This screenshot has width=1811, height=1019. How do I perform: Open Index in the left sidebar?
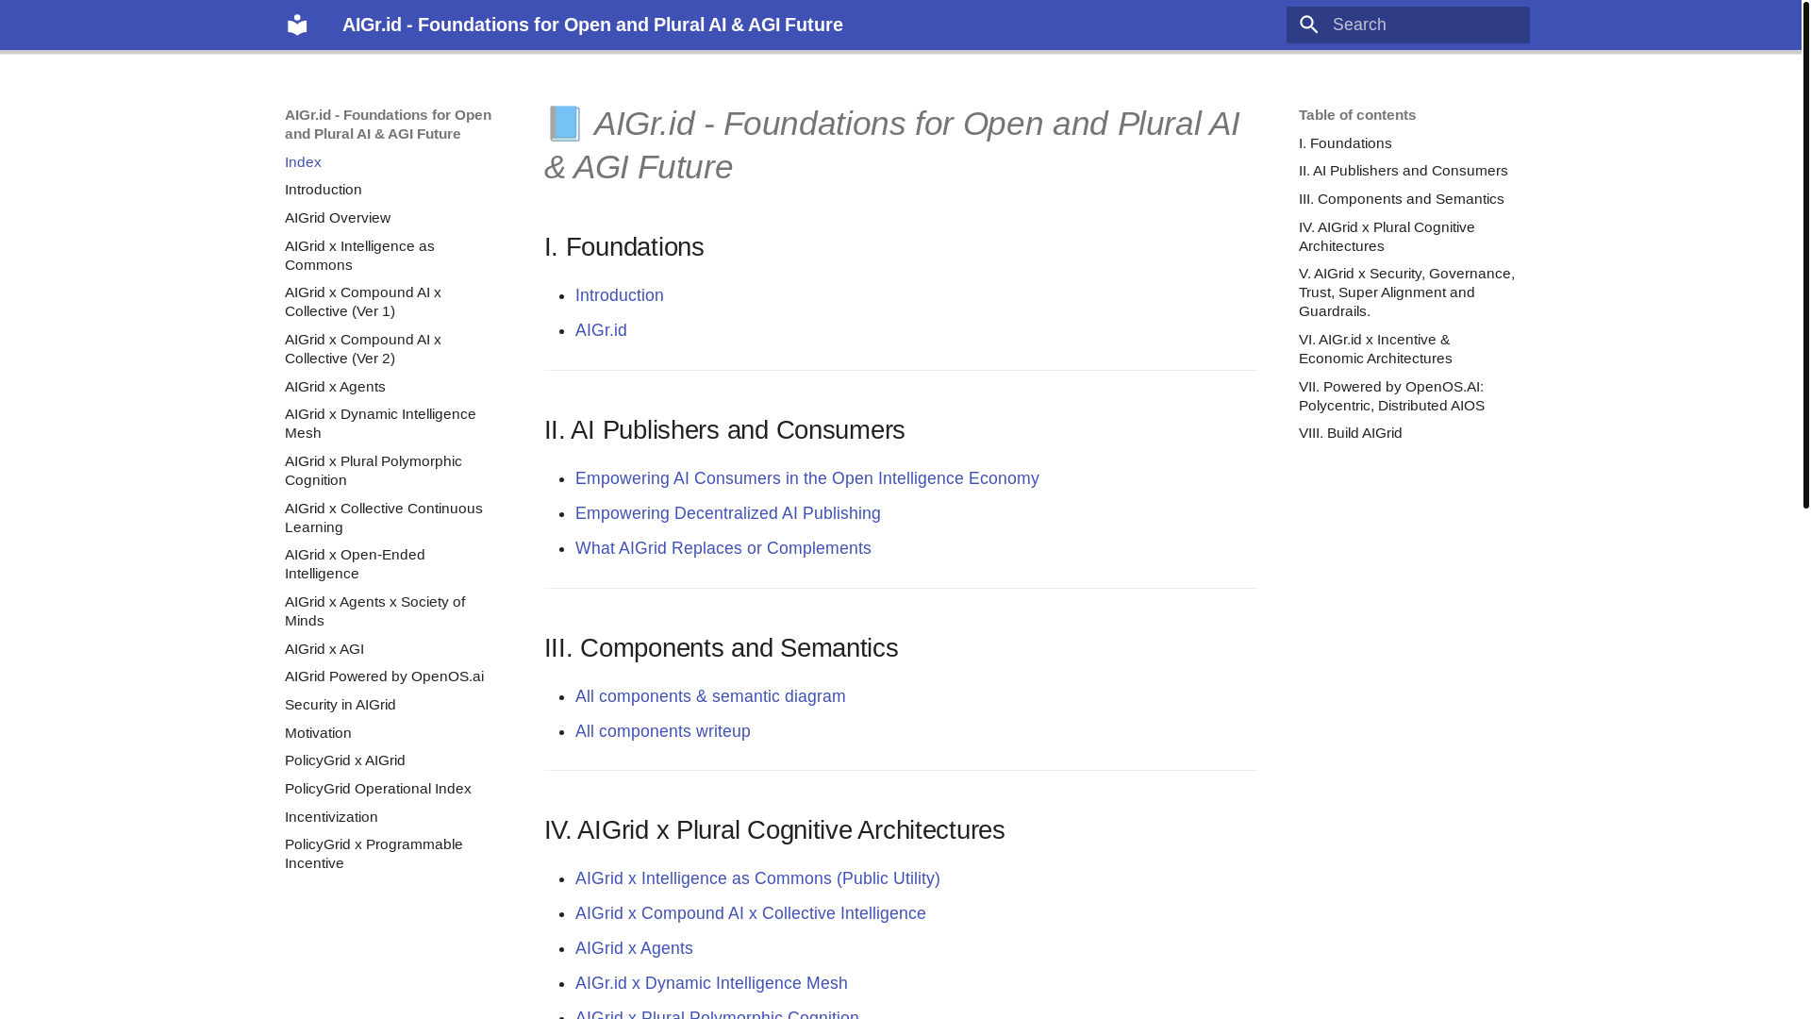[x=303, y=162]
